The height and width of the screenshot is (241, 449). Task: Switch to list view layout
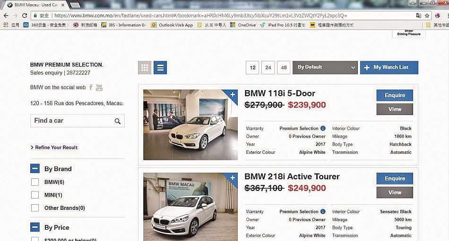160,67
